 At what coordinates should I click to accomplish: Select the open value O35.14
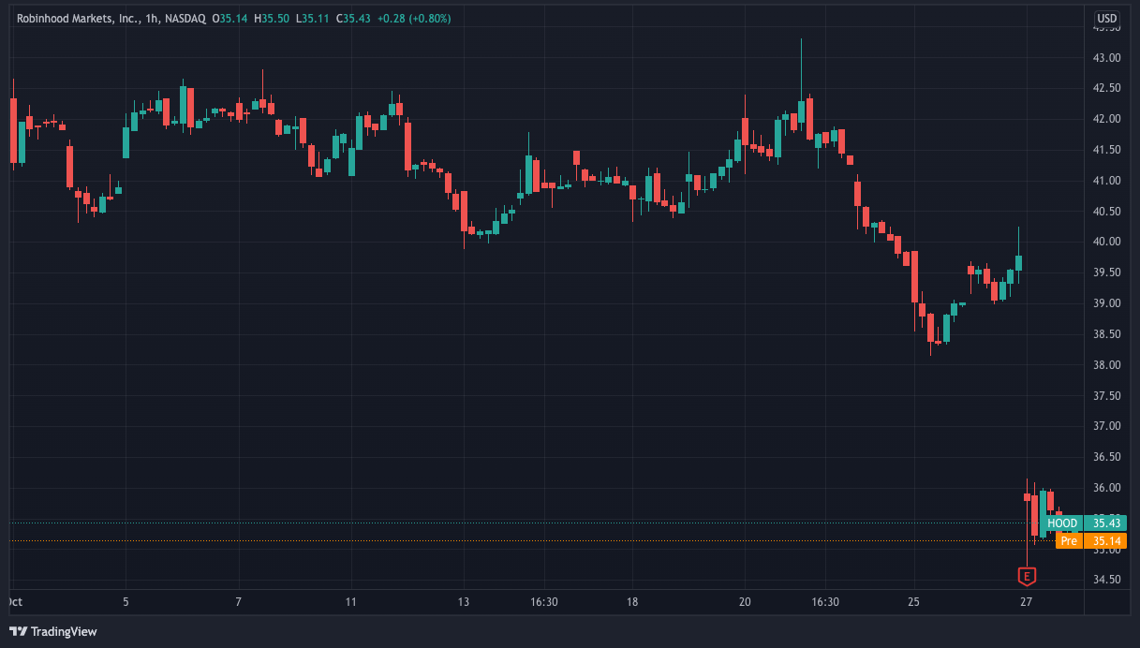[230, 18]
